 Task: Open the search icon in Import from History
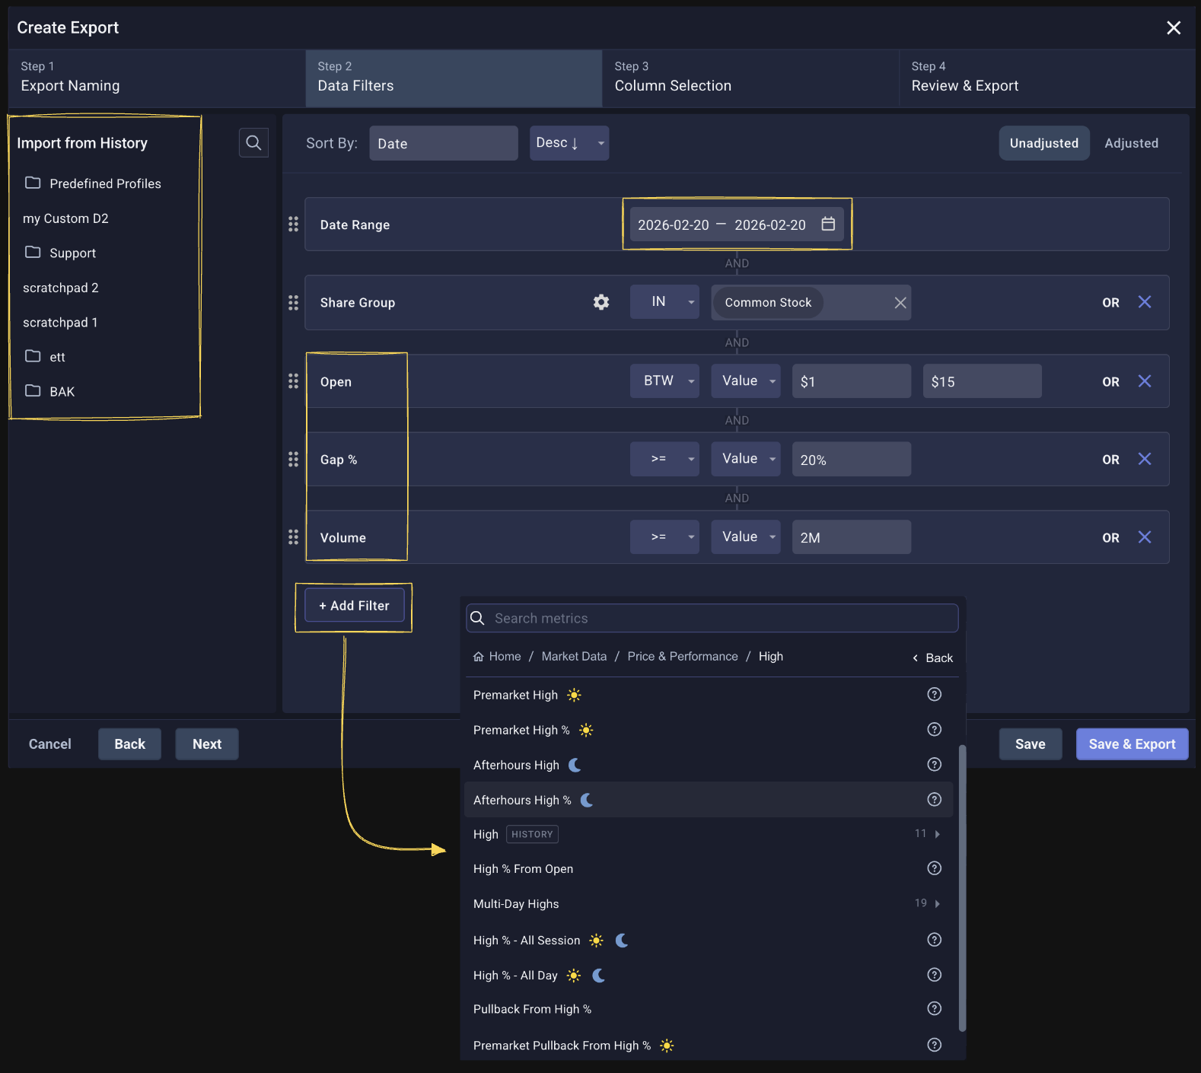click(x=253, y=142)
